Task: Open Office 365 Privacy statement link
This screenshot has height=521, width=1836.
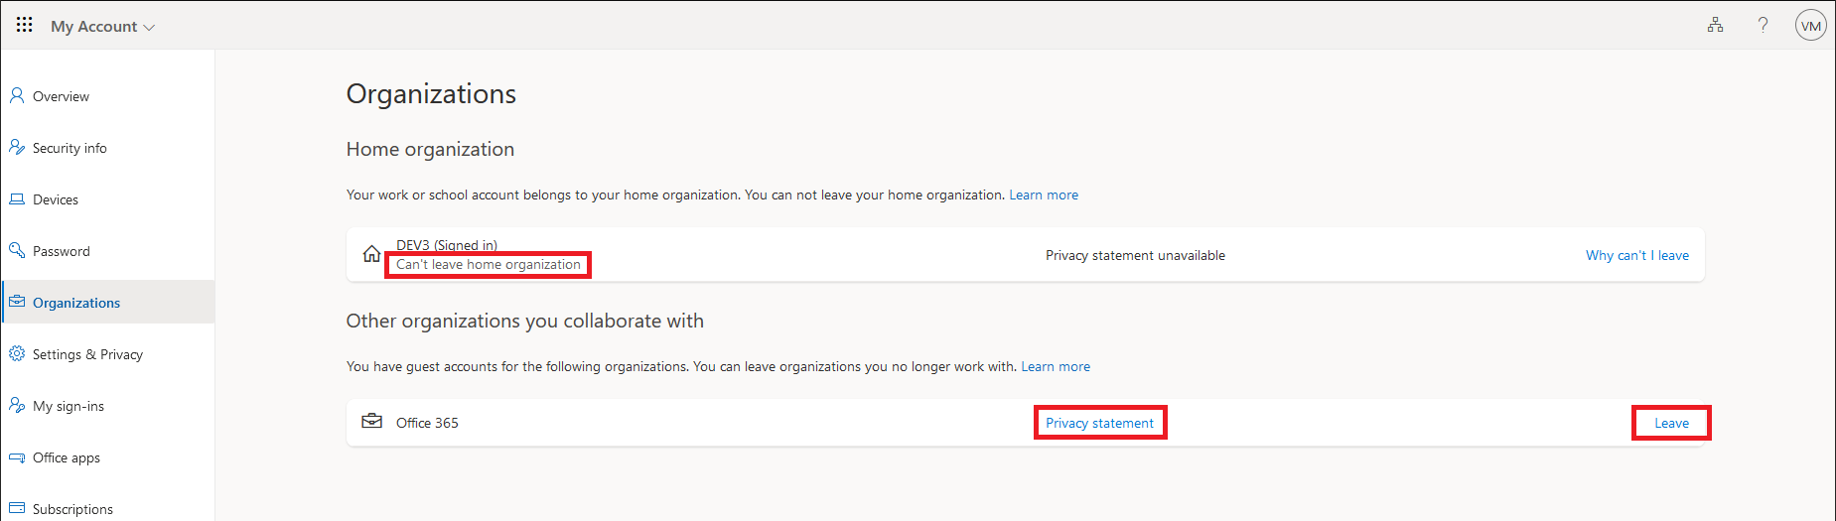Action: [x=1099, y=424]
